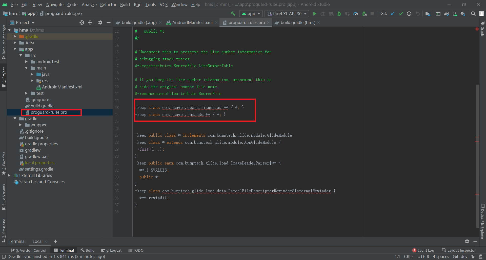The image size is (486, 260).
Task: Click the Git Update Project arrow icon
Action: 393,14
